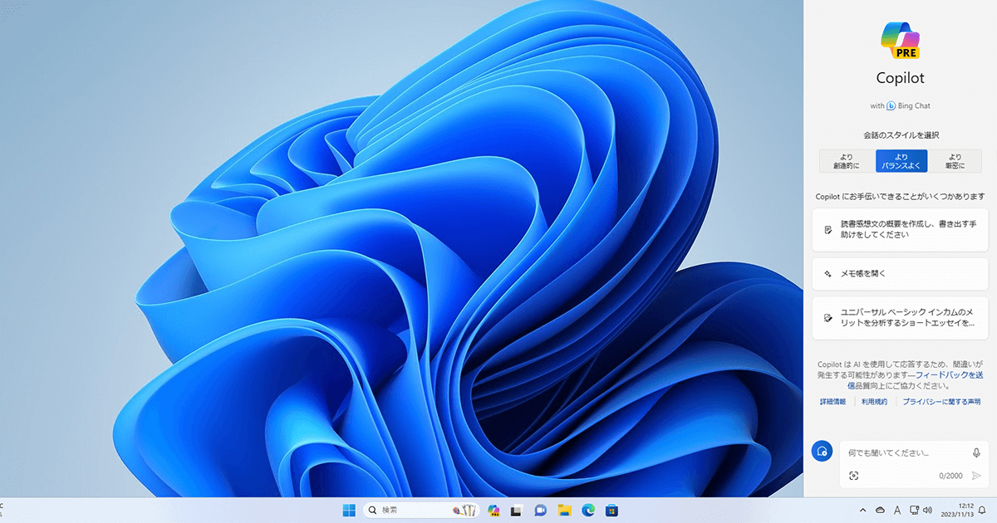Open the 詳細情報 link
The image size is (997, 523).
(x=832, y=402)
